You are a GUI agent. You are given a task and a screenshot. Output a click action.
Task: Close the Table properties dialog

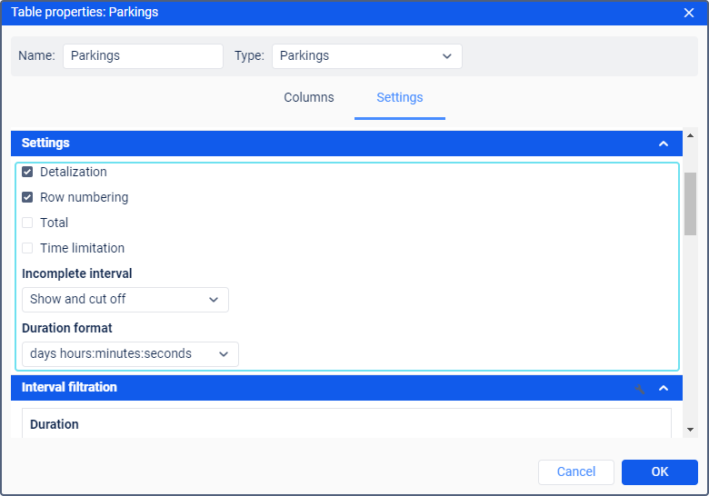[x=689, y=13]
